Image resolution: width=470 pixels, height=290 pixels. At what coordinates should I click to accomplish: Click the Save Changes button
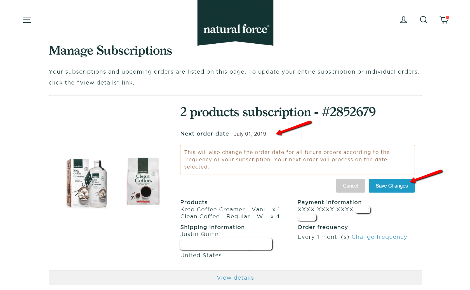click(x=392, y=186)
